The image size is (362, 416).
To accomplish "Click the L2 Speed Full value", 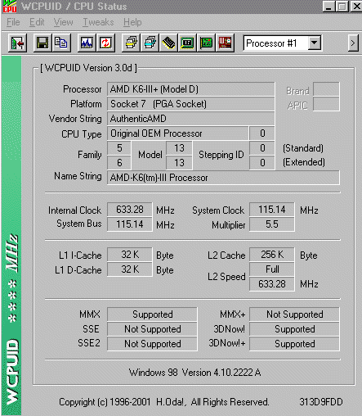I will pos(272,269).
